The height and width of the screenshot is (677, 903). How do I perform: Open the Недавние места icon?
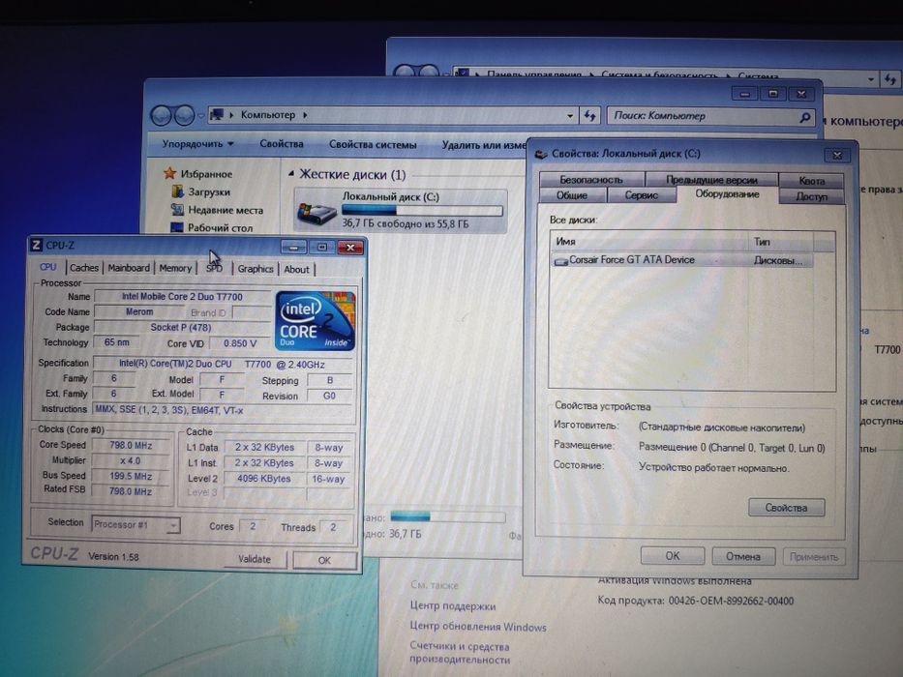pyautogui.click(x=177, y=210)
